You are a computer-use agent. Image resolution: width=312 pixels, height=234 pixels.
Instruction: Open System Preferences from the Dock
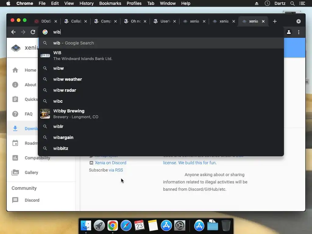180,226
